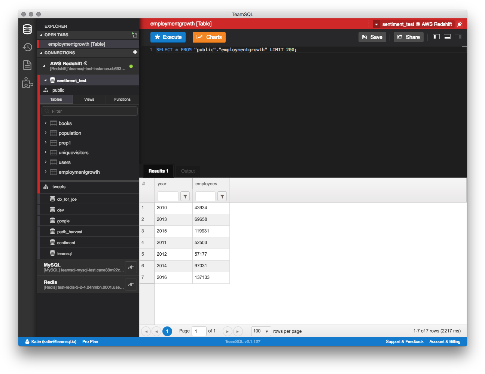Add a new connection with plus icon

coord(135,52)
